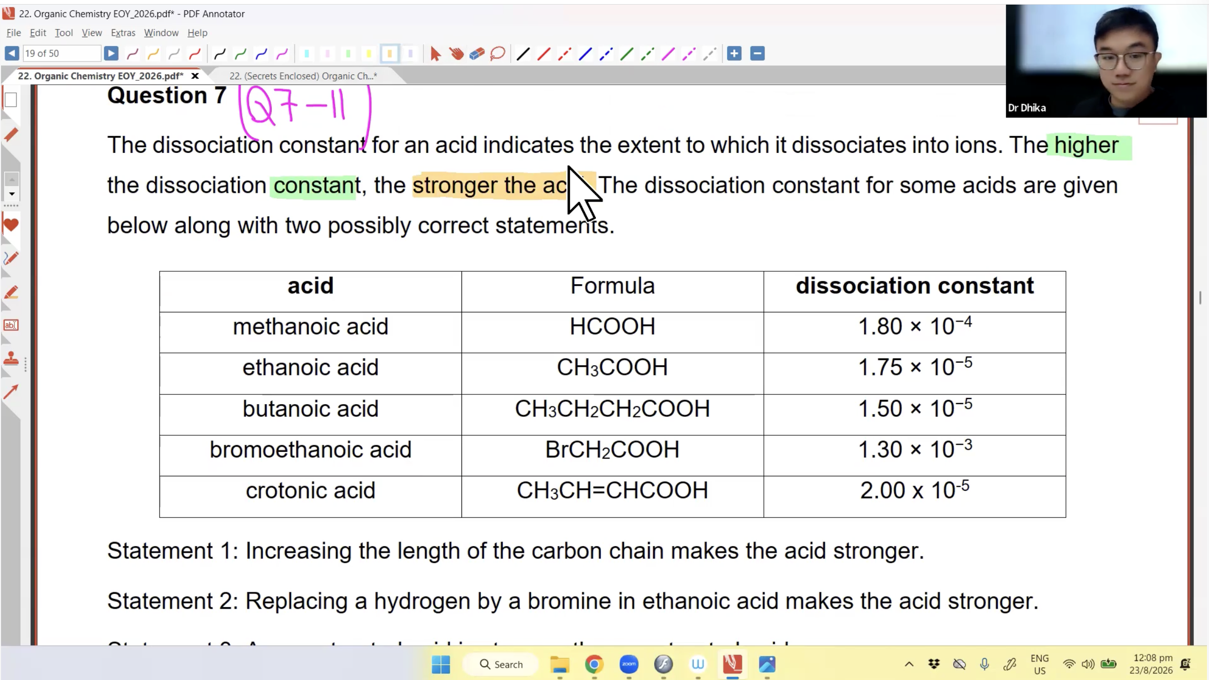This screenshot has width=1209, height=680.
Task: Choose the solid black line tool
Action: 523,53
